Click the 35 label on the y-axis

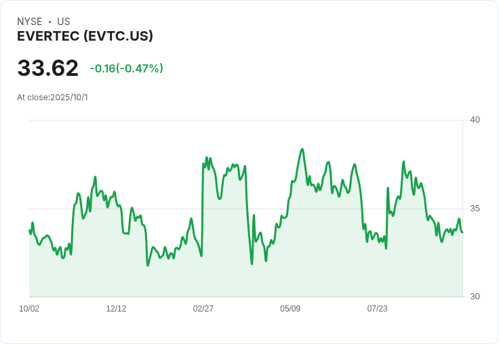point(475,209)
